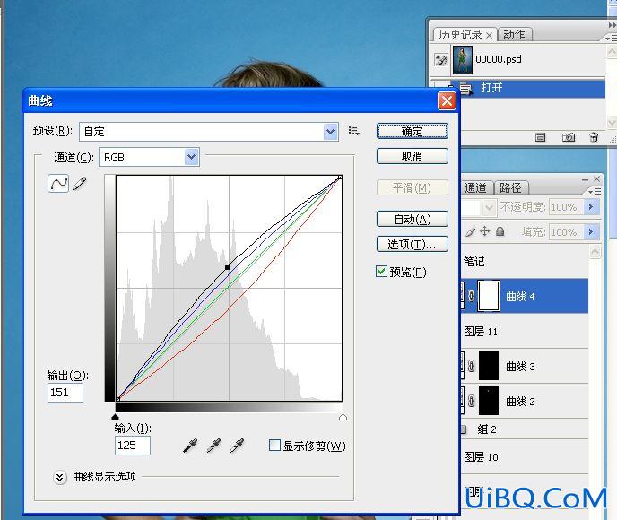Click the 输入 input value field
This screenshot has height=520, width=617.
[x=132, y=446]
